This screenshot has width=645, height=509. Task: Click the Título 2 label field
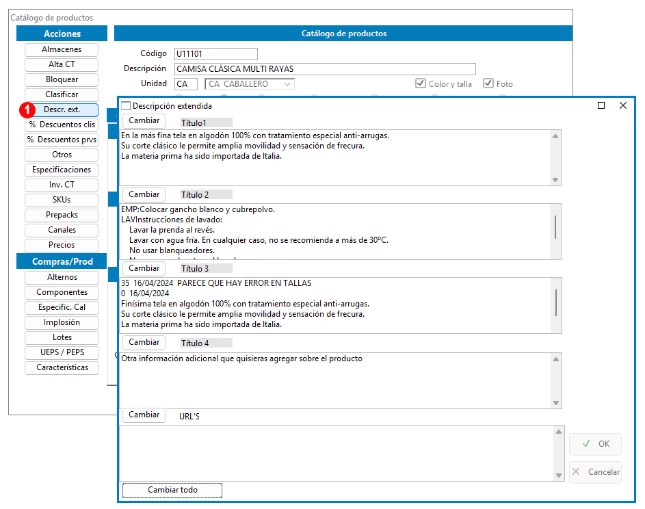click(206, 194)
